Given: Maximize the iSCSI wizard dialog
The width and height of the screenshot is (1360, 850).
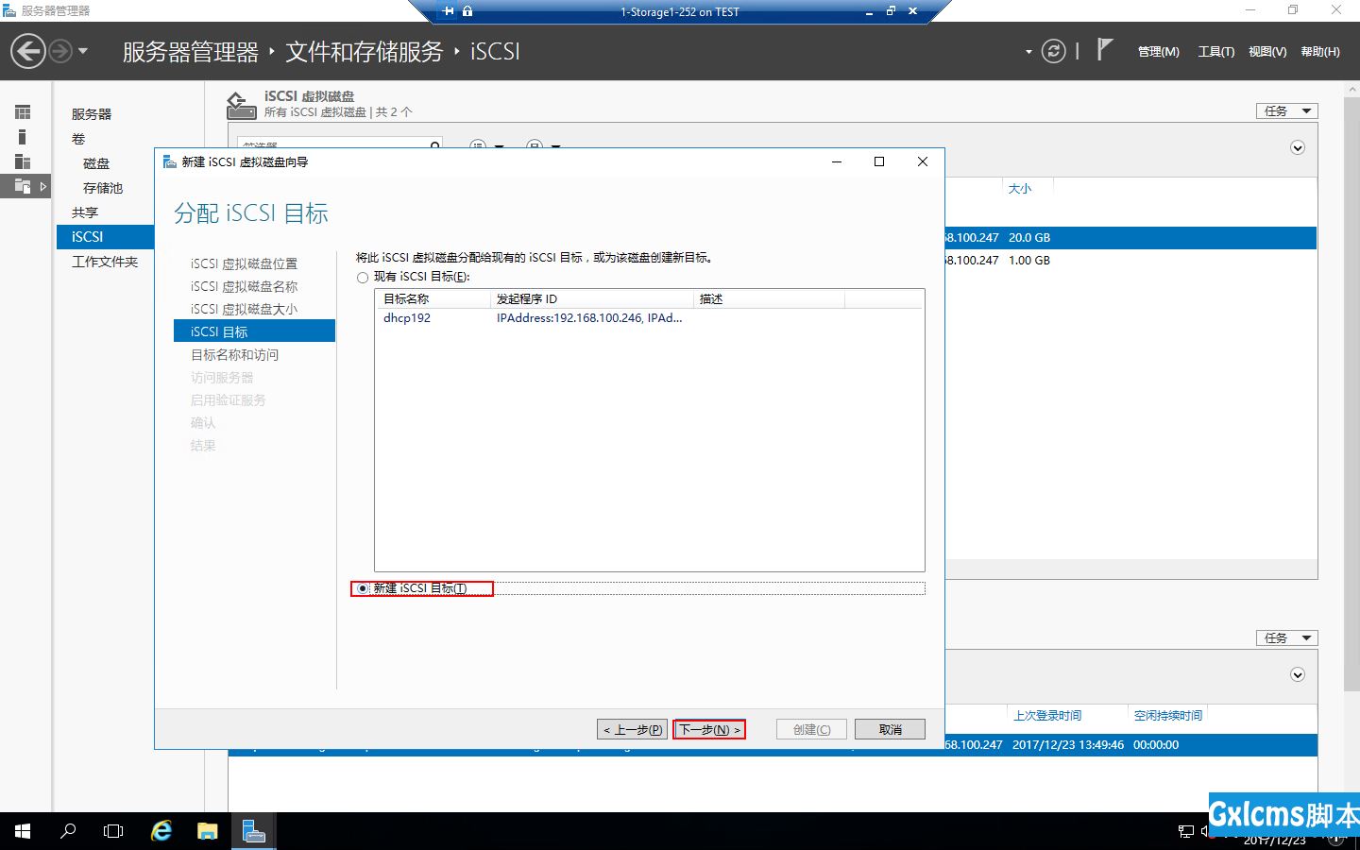Looking at the screenshot, I should point(879,162).
